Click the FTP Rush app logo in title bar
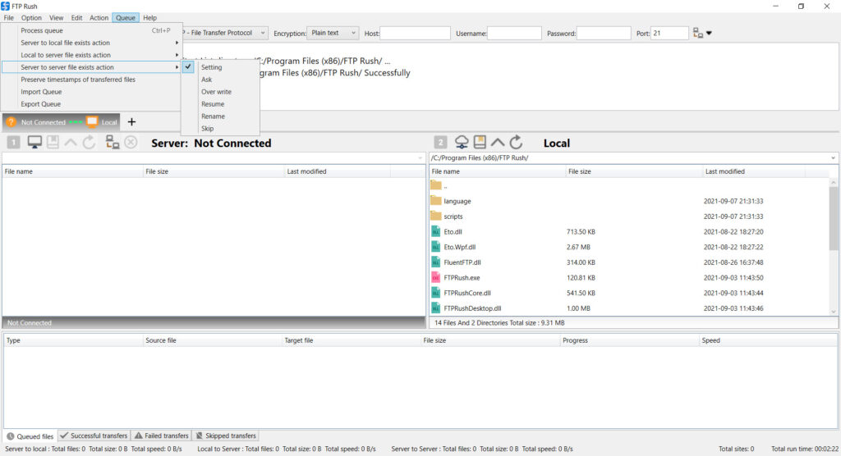 click(x=6, y=6)
